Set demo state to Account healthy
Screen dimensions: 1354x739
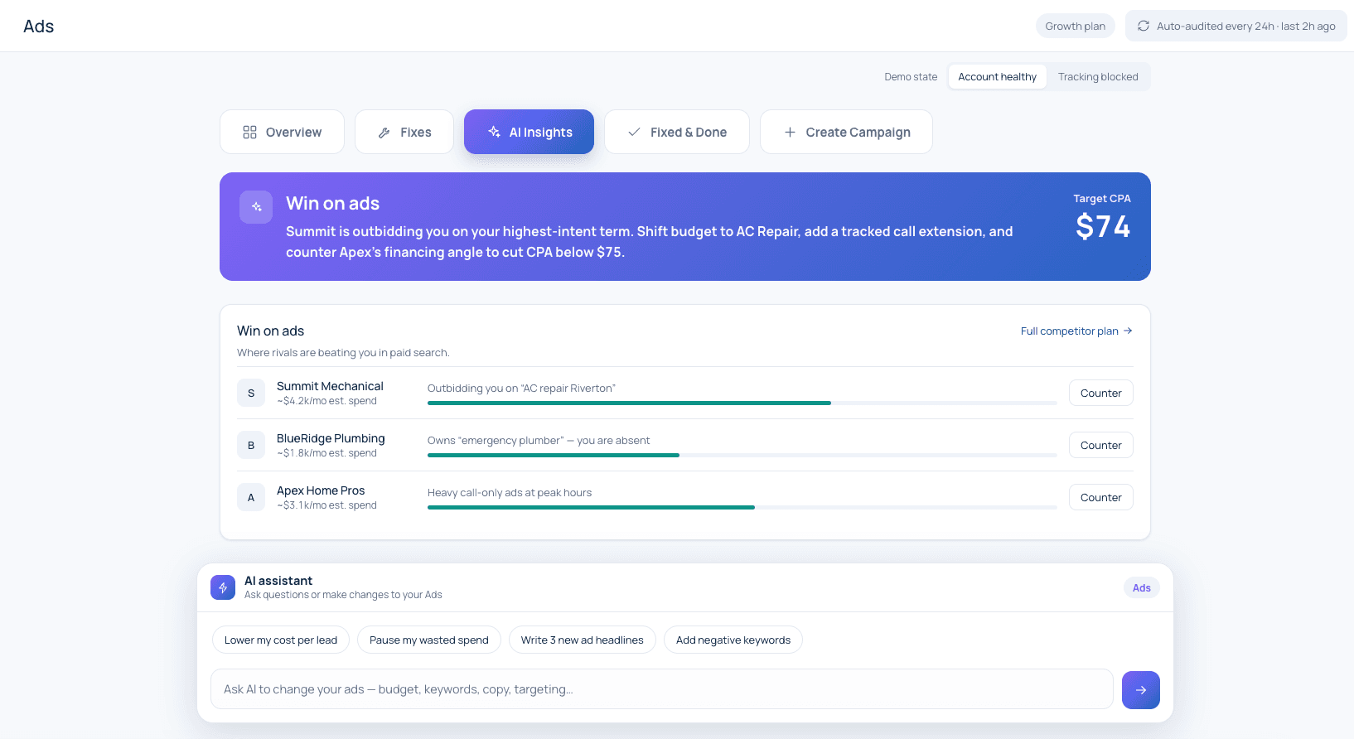click(x=997, y=77)
